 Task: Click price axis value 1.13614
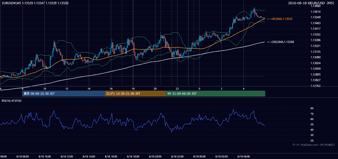[x=316, y=12]
